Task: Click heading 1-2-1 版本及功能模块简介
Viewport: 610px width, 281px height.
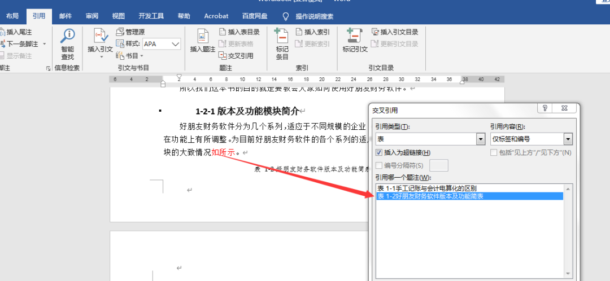Action: click(247, 112)
